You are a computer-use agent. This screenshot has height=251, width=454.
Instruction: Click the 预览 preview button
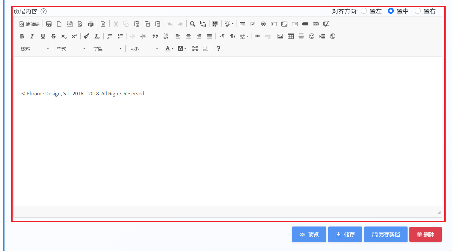point(309,234)
